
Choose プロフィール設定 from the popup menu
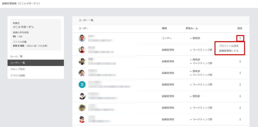coord(229,46)
